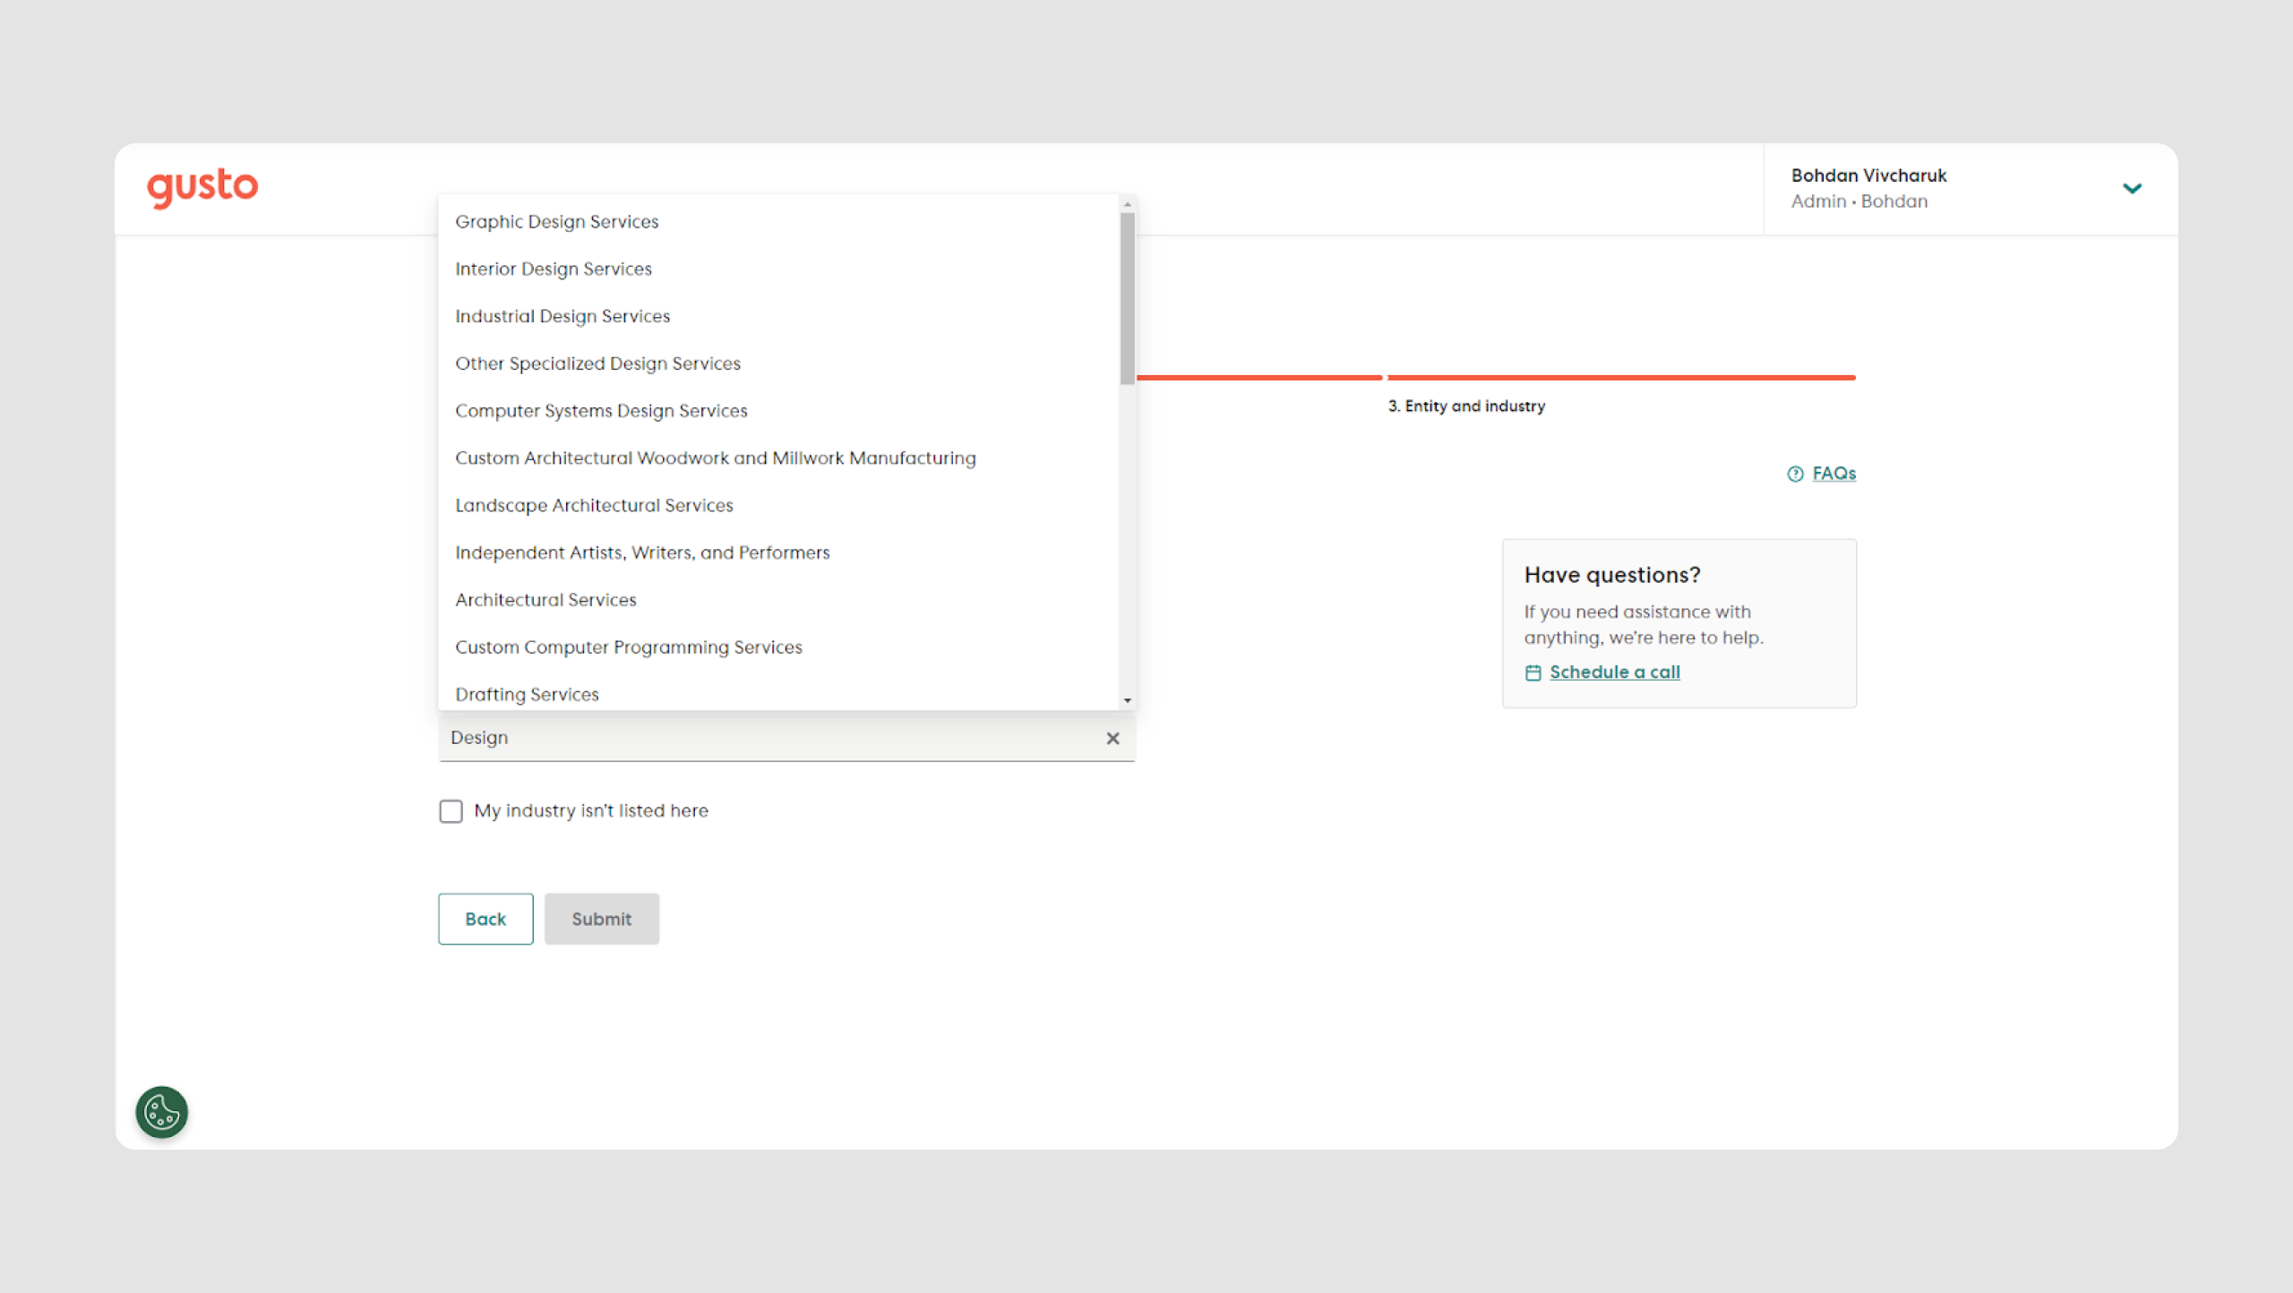Click the FAQs question mark icon
The image size is (2293, 1293).
[x=1795, y=474]
